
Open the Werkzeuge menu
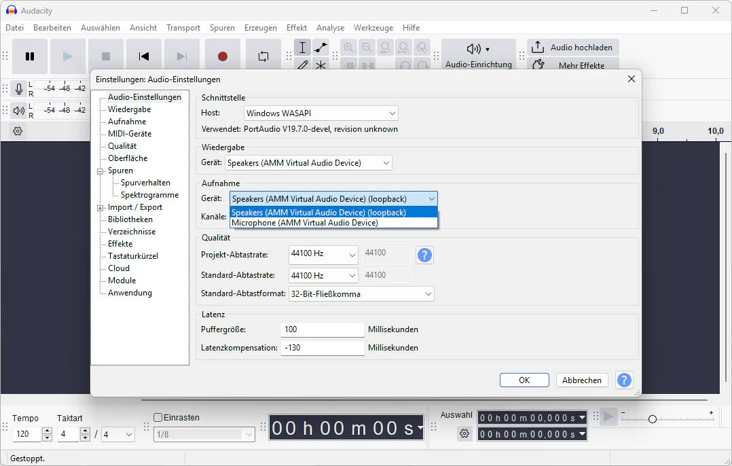[373, 28]
